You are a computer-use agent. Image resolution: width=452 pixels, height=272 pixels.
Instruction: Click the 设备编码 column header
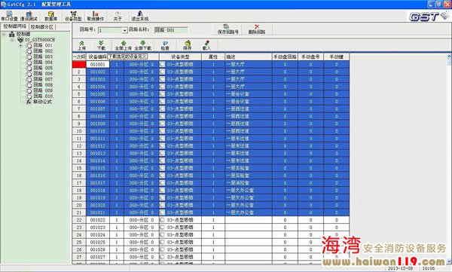(x=97, y=57)
